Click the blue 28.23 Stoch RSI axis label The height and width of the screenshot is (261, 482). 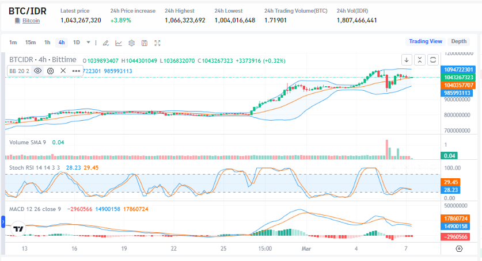coord(450,190)
